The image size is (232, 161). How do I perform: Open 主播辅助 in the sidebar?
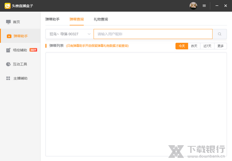20,78
